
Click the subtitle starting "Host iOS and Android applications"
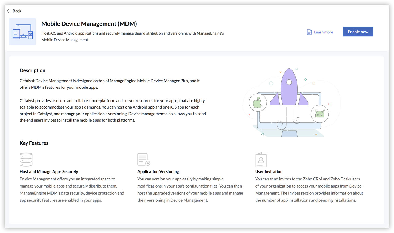pos(133,36)
